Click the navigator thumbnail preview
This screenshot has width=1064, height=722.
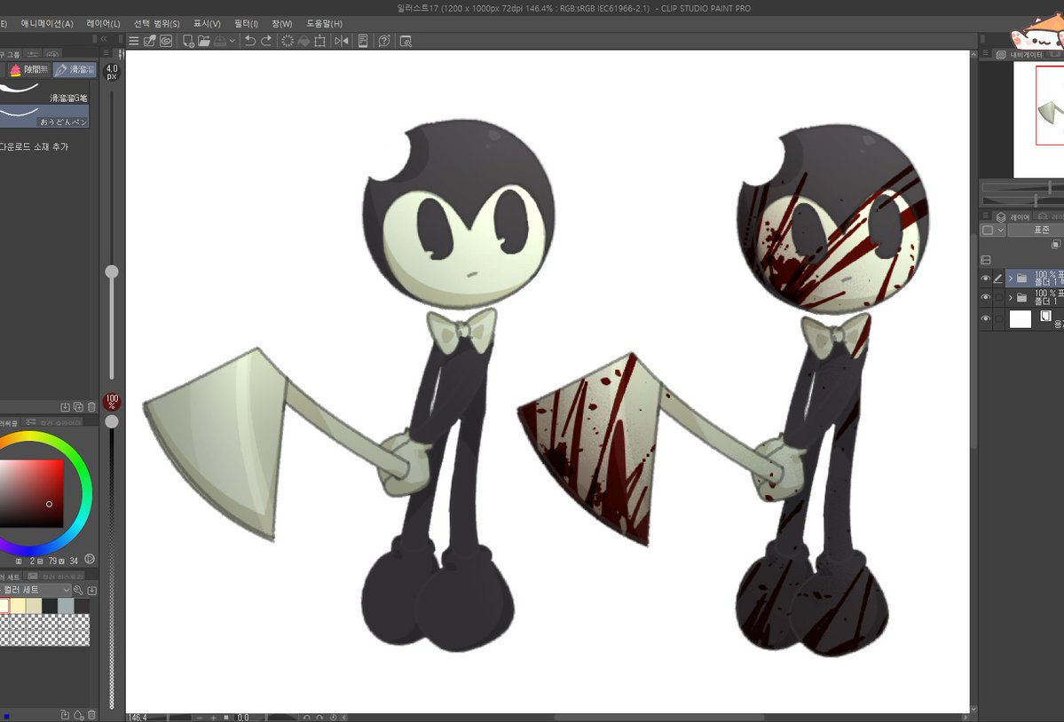point(1039,120)
